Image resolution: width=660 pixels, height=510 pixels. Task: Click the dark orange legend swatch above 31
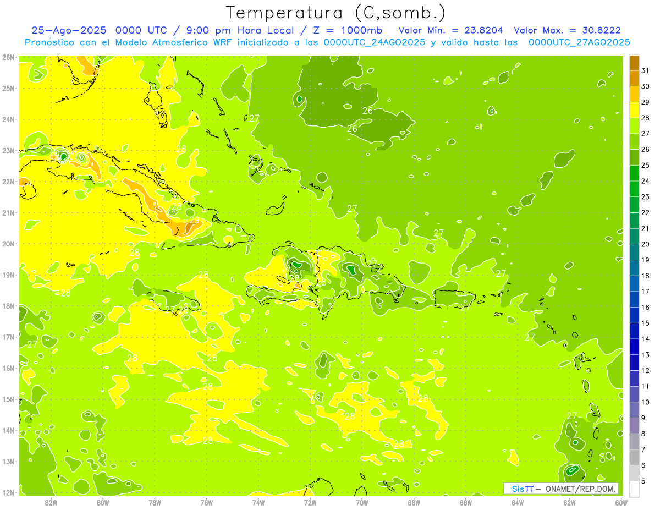[634, 63]
